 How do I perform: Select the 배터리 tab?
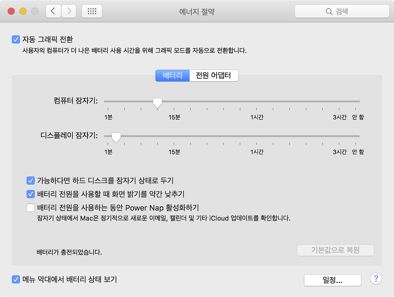click(x=173, y=76)
